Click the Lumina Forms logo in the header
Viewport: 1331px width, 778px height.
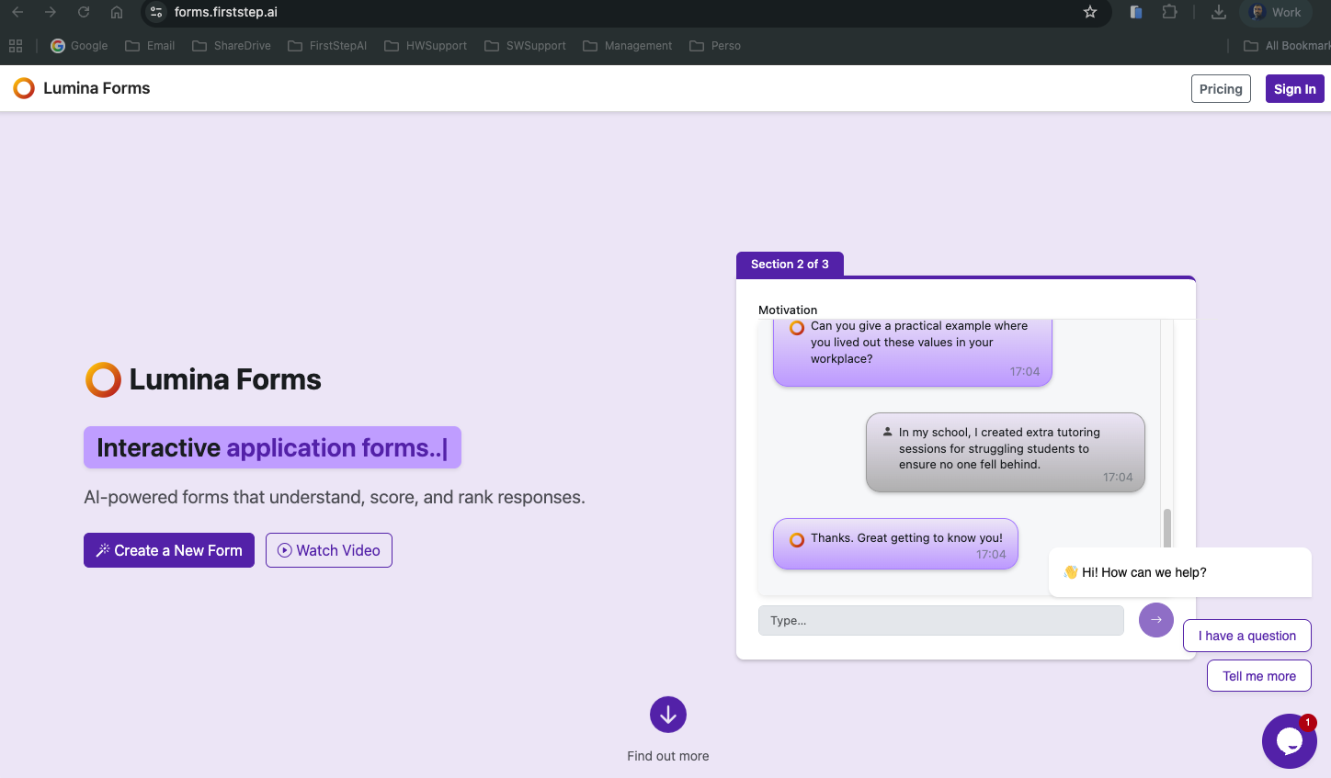coord(82,88)
